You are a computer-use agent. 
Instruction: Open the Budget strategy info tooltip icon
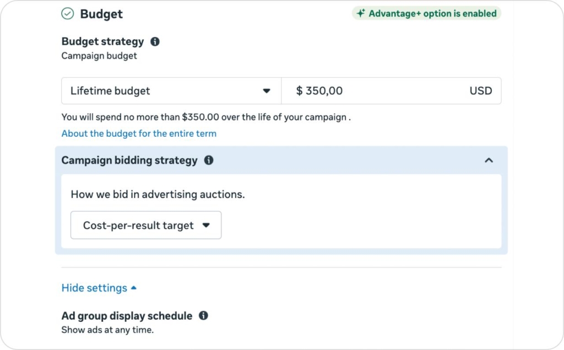click(155, 41)
